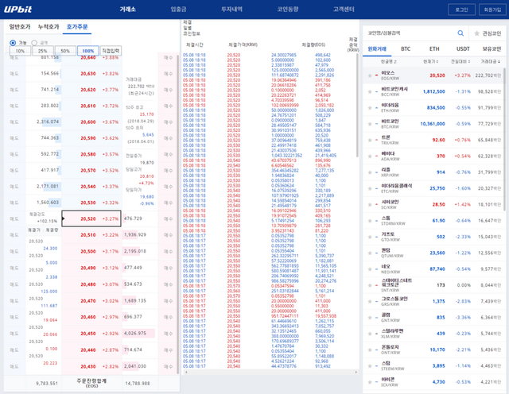
Task: Switch to the 보유코인 tab
Action: pyautogui.click(x=492, y=49)
